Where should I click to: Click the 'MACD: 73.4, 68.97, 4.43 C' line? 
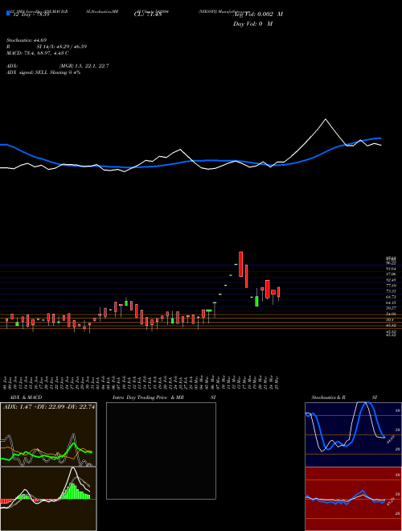(38, 53)
